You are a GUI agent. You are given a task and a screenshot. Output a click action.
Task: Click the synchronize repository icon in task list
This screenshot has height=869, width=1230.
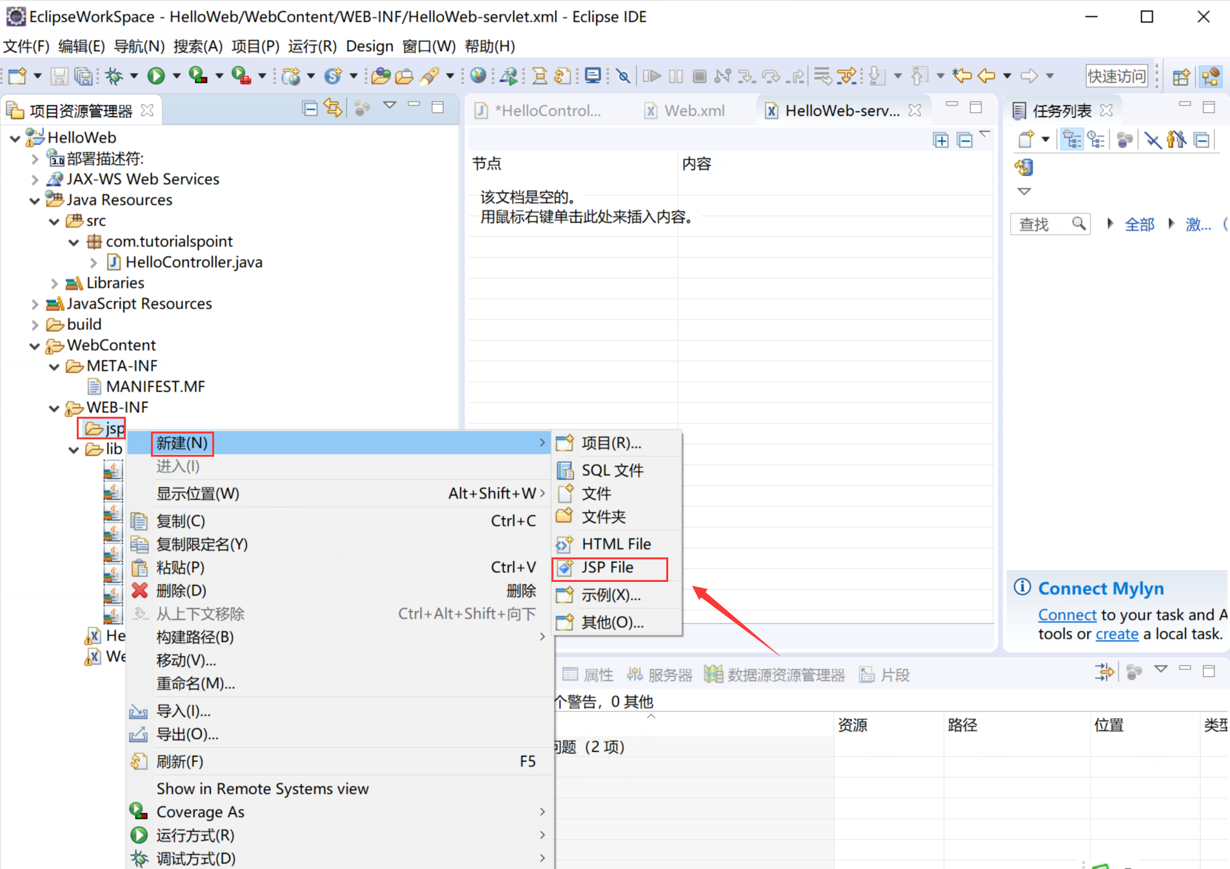point(1024,168)
